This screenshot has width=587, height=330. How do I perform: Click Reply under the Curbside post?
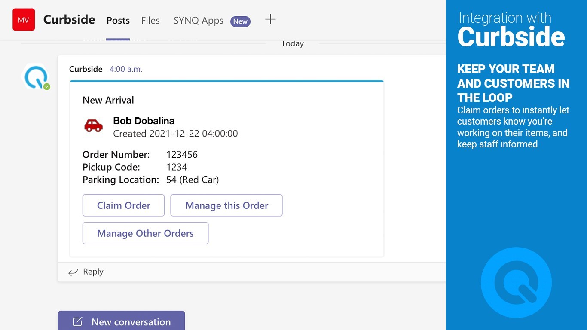[93, 272]
